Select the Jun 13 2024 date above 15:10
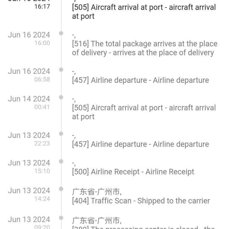 tap(29, 163)
